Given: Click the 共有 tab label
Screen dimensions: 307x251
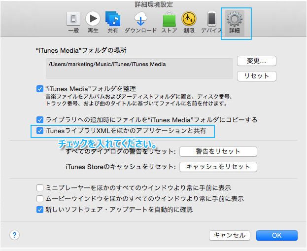Looking at the screenshot, I should (x=113, y=31).
